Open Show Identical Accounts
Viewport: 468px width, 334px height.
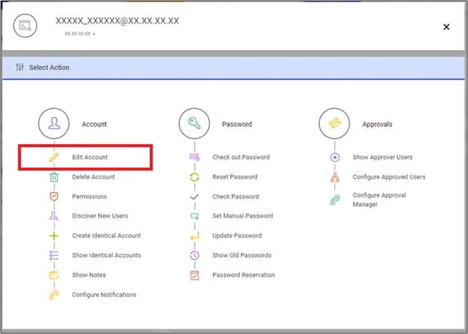(107, 255)
